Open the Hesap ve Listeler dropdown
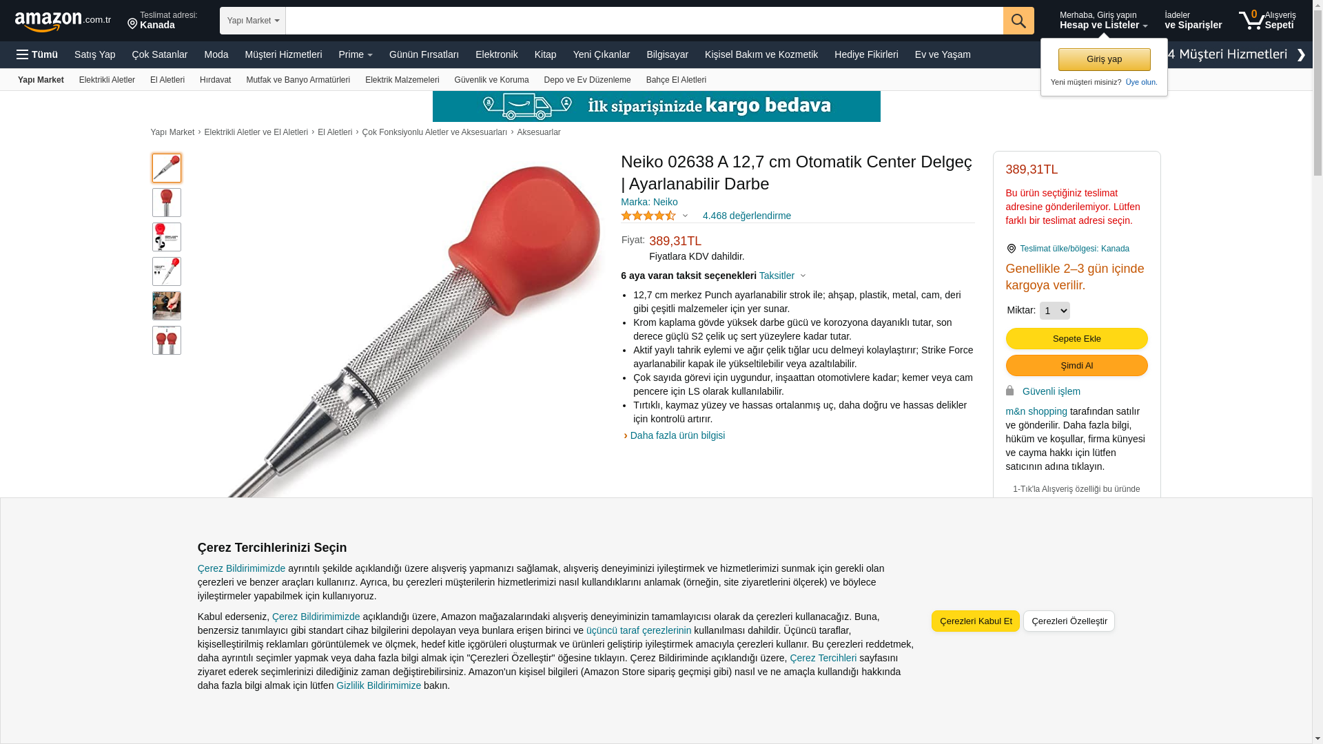 [x=1103, y=20]
